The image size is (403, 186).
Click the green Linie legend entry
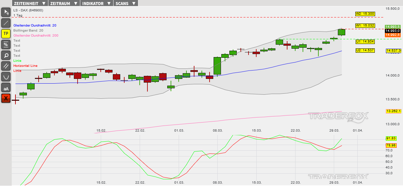click(x=17, y=61)
